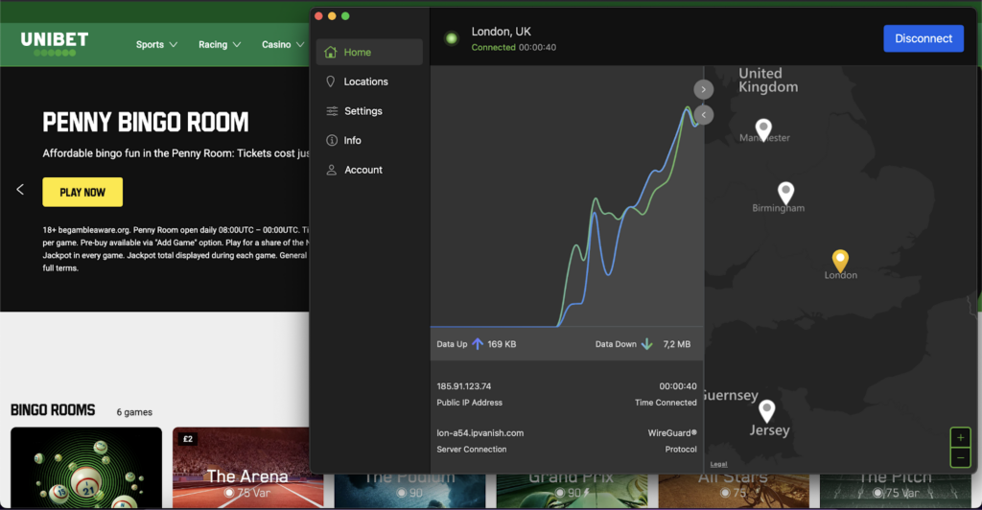Click the Settings sliders icon in sidebar
The height and width of the screenshot is (510, 982).
click(x=332, y=111)
